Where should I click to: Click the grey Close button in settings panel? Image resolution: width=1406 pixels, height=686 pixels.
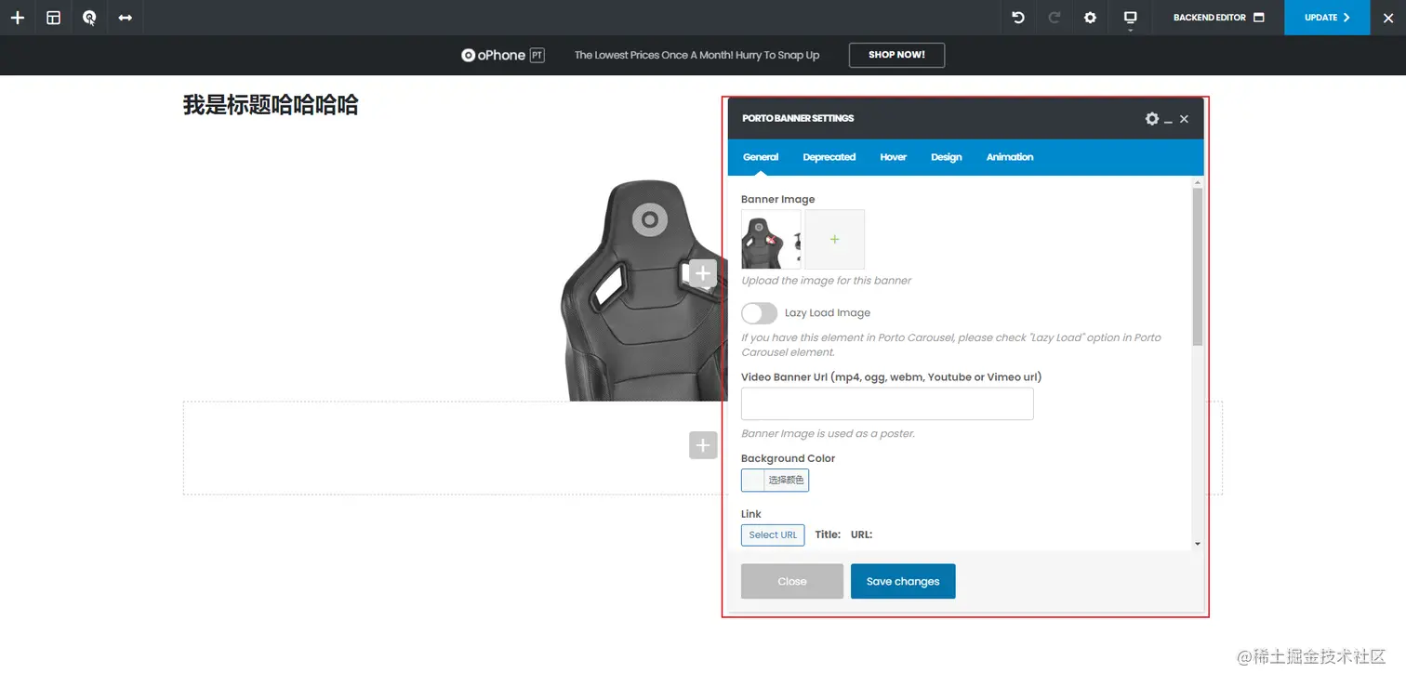pos(792,582)
